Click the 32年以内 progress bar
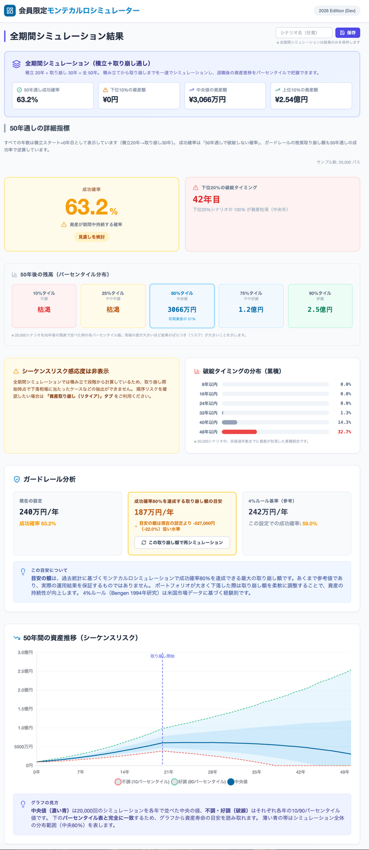 pyautogui.click(x=276, y=413)
